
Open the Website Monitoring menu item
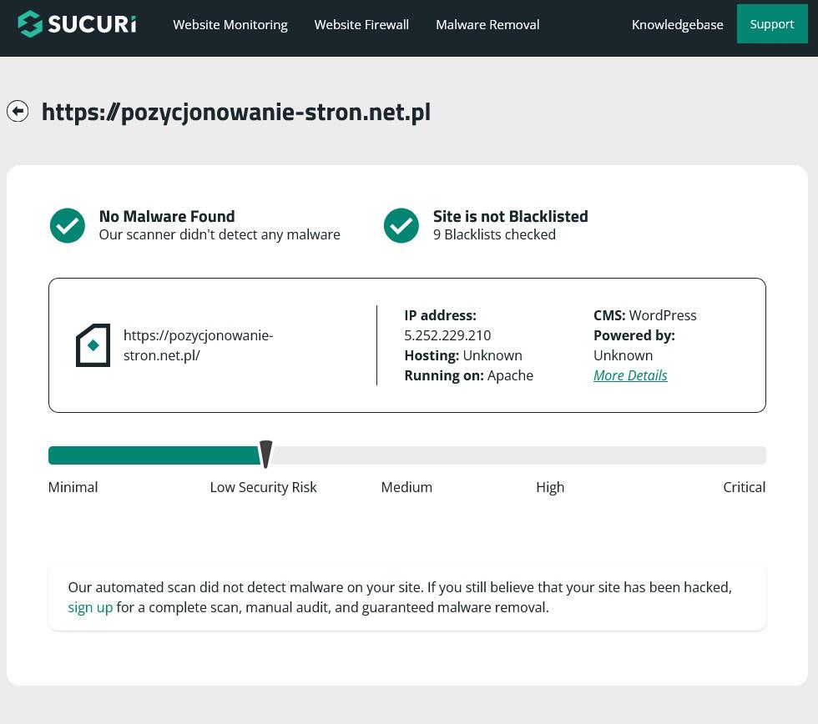230,25
